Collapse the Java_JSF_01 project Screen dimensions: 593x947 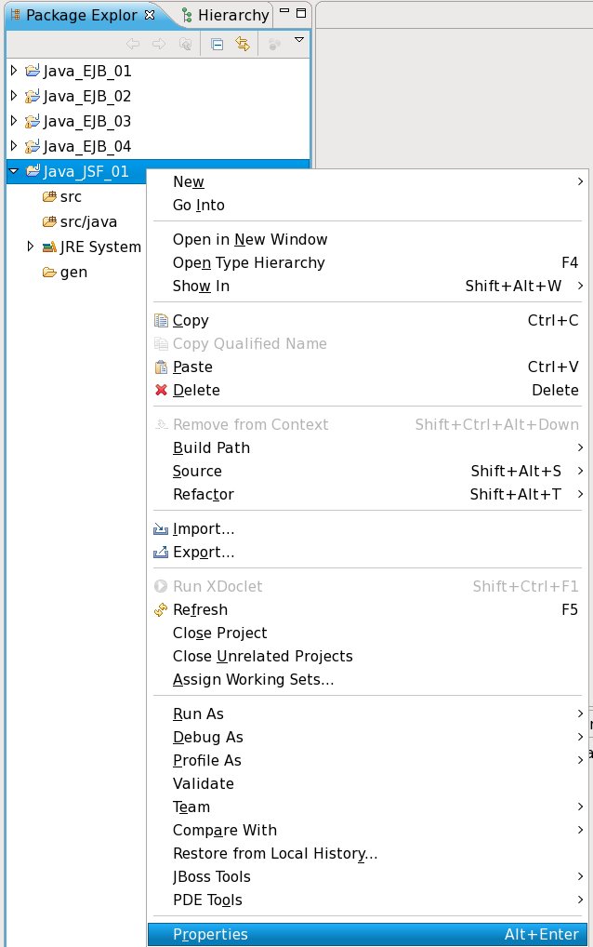(13, 171)
